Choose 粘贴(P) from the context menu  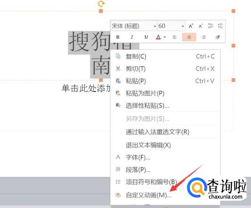165,81
